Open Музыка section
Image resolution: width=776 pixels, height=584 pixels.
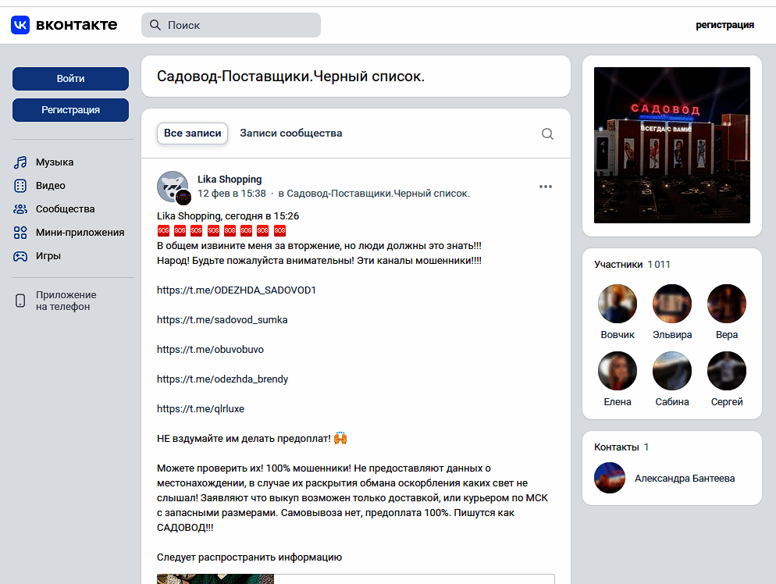click(x=55, y=162)
